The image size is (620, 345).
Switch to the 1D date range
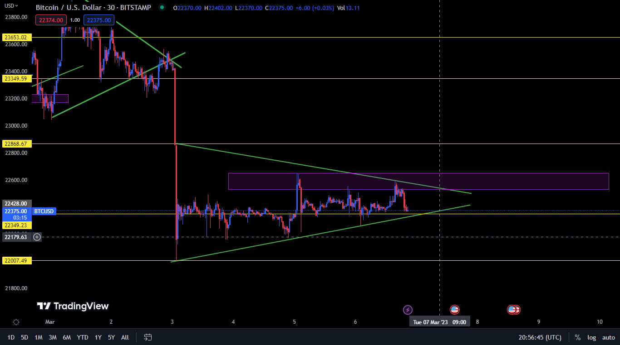[10, 337]
